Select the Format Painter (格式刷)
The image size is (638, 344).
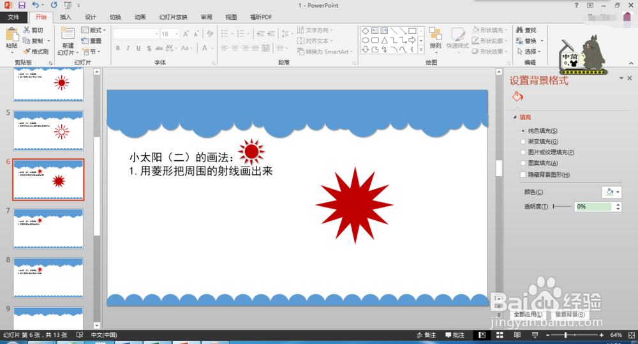point(36,51)
